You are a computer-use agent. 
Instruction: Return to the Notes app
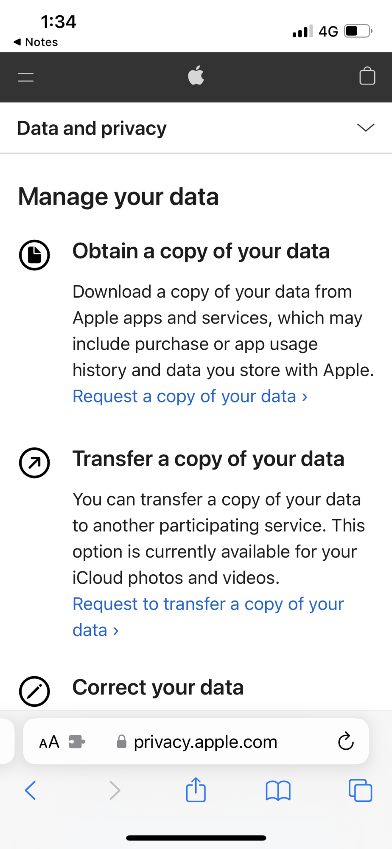click(36, 42)
